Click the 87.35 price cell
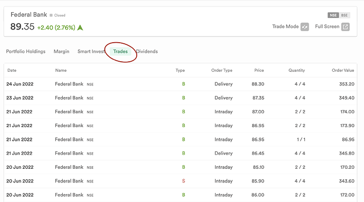Image resolution: width=364 pixels, height=202 pixels. click(258, 98)
